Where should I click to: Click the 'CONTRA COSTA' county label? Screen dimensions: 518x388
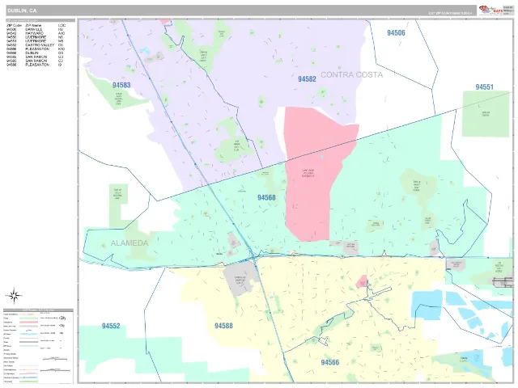(x=351, y=75)
